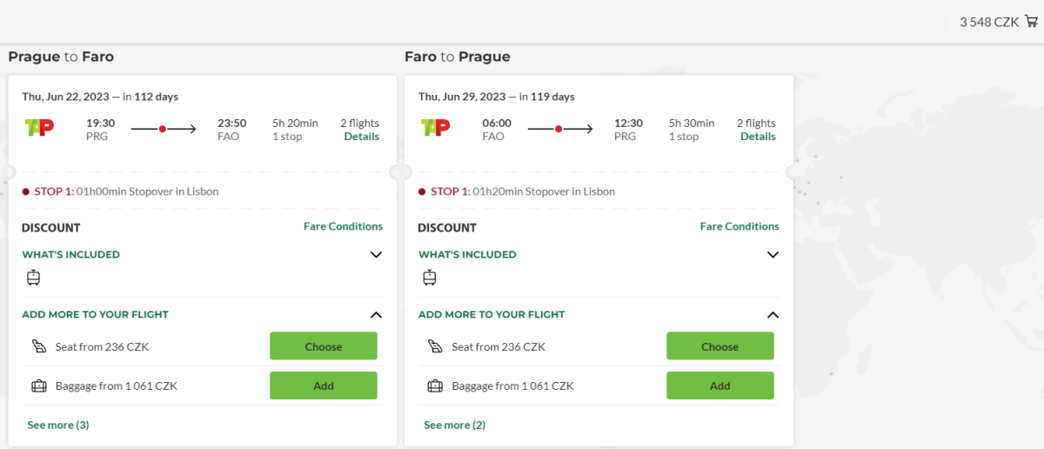Click the 3 548 CZK cart total
Viewport: 1044px width, 449px height.
tap(989, 22)
